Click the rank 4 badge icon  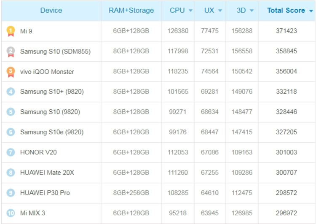[x=11, y=92]
